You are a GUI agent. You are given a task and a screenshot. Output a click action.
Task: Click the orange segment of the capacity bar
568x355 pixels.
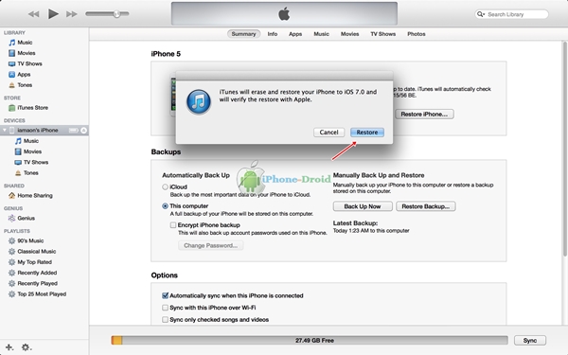pyautogui.click(x=117, y=340)
